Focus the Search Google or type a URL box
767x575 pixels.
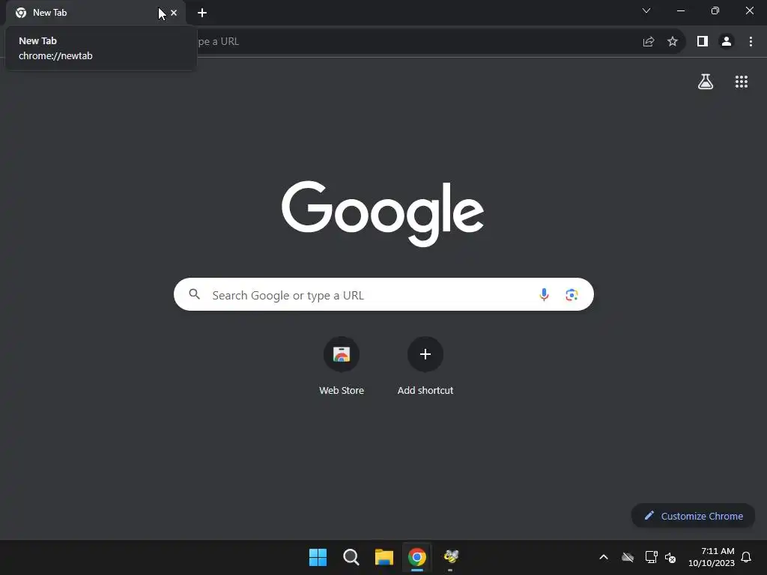tap(383, 294)
